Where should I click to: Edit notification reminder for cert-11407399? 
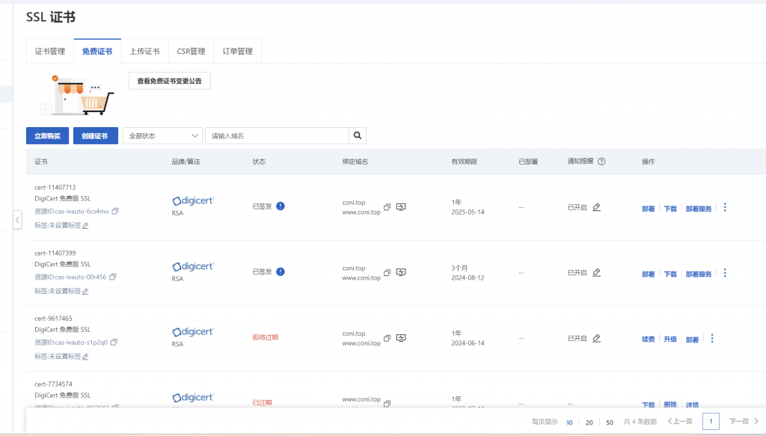pyautogui.click(x=596, y=272)
